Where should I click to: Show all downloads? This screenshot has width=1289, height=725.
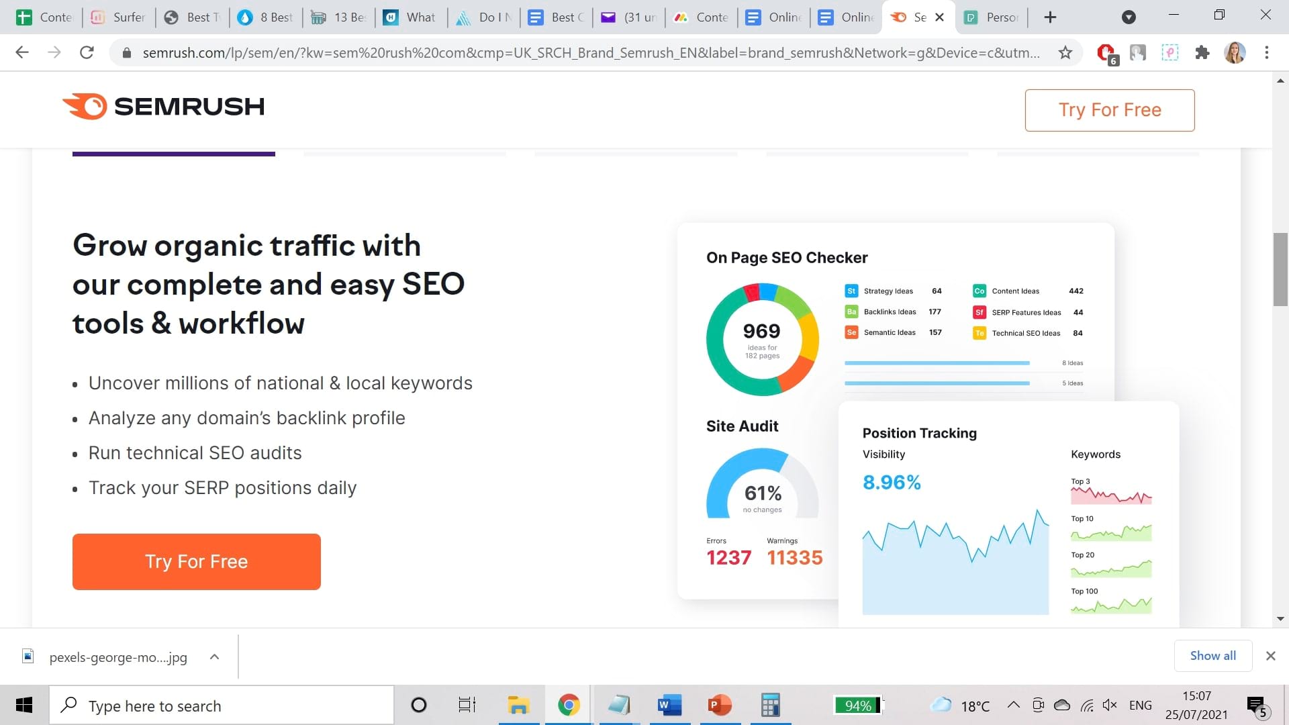point(1212,656)
